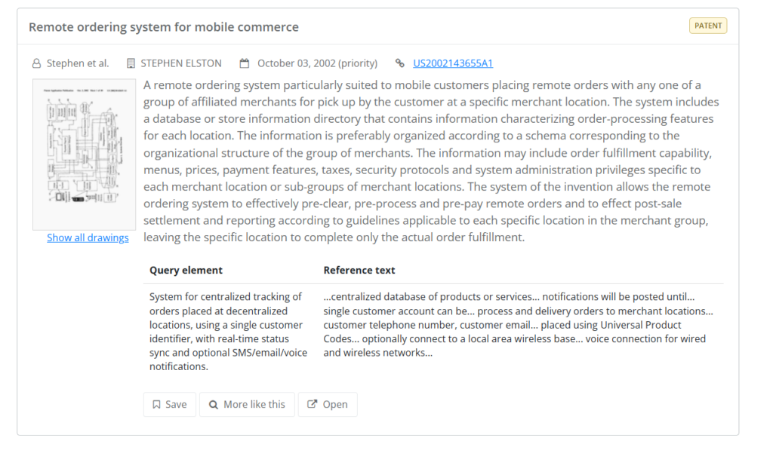Save this patent result

(170, 405)
